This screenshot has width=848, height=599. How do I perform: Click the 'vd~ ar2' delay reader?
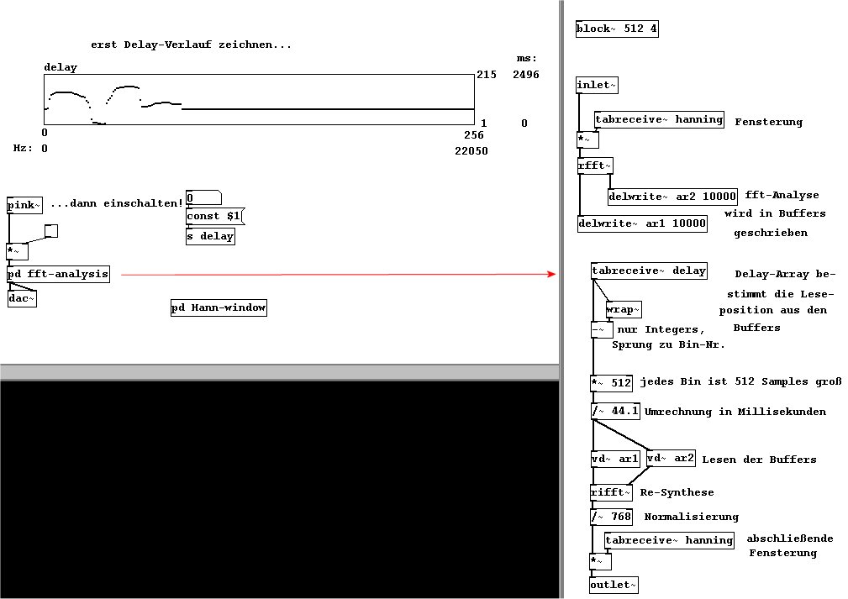(671, 459)
